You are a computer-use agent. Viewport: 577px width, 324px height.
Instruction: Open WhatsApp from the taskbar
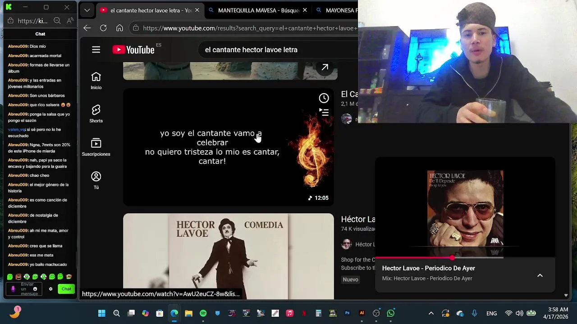[390, 313]
